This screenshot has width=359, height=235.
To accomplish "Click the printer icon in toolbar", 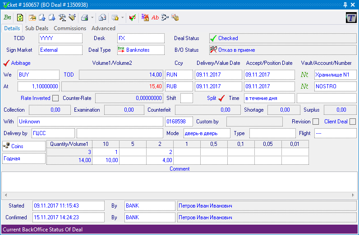I will pos(84,18).
